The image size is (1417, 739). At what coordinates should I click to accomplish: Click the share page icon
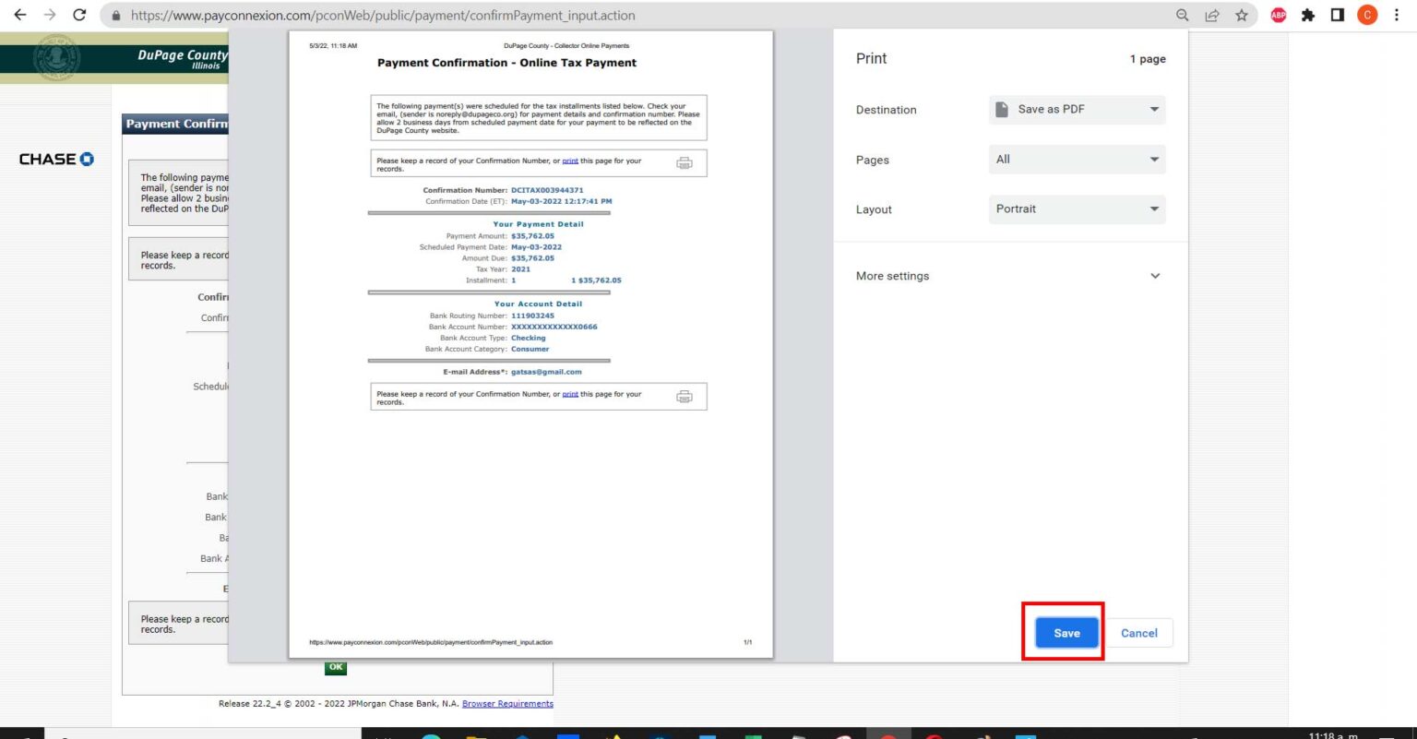[1211, 15]
